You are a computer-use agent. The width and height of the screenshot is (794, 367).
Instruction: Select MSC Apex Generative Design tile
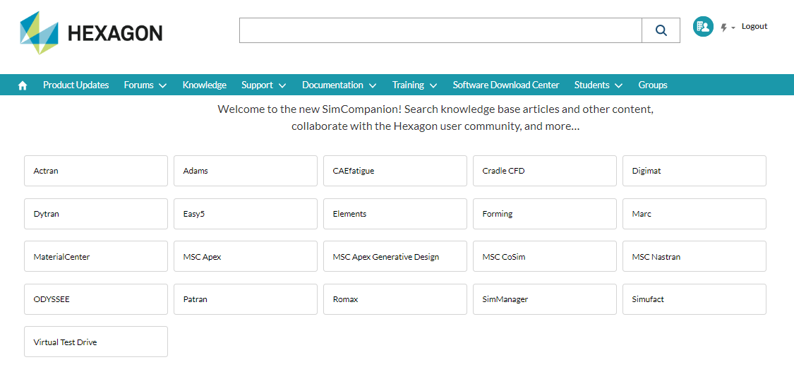[x=395, y=257]
